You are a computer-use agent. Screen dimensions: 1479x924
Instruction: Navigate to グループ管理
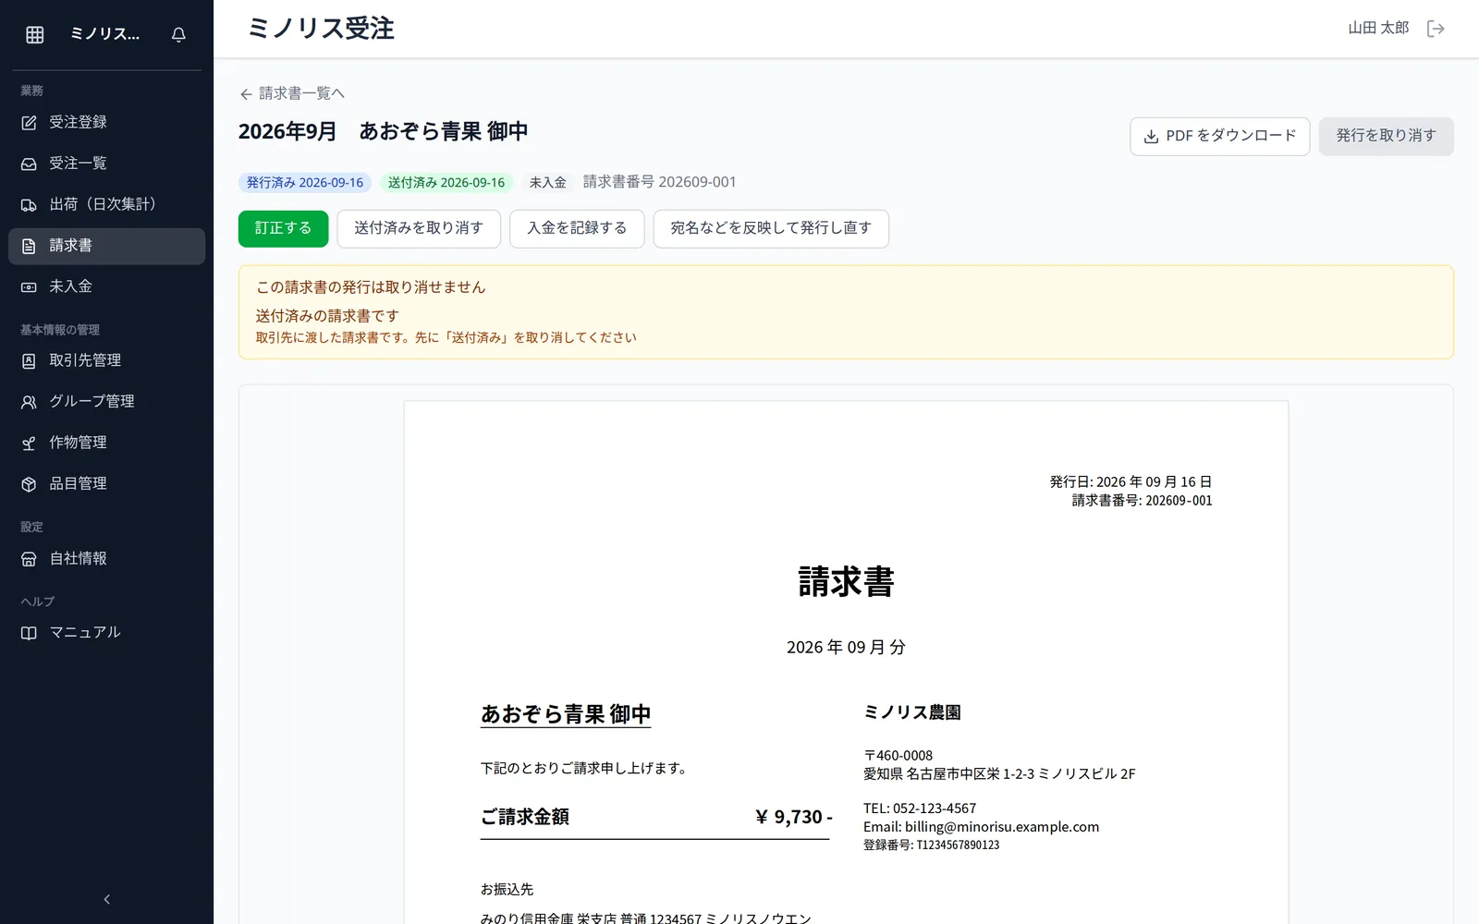(x=107, y=402)
